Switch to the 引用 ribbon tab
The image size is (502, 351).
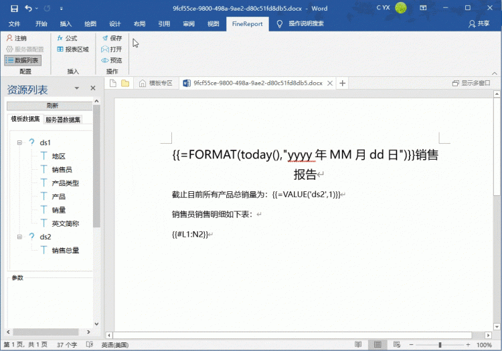(164, 23)
